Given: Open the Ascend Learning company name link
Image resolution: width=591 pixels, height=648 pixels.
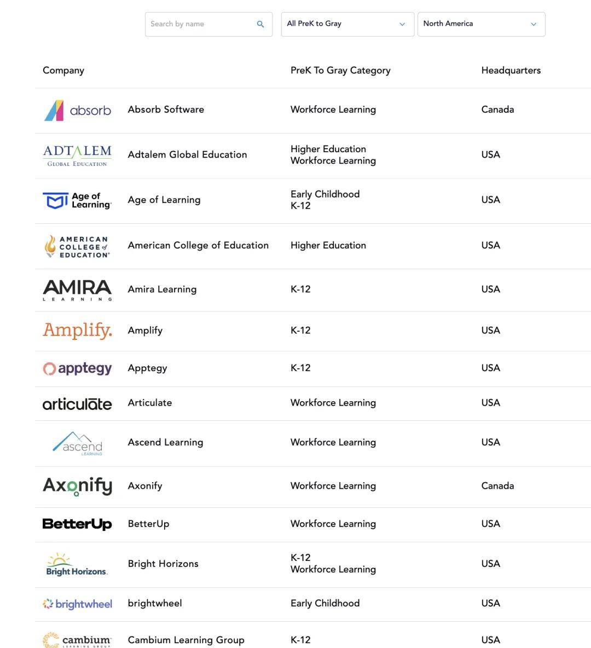Looking at the screenshot, I should [x=165, y=442].
